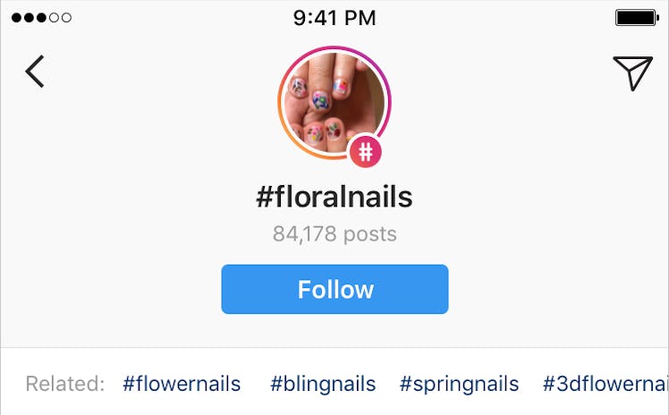This screenshot has width=669, height=415.
Task: Tap the "Related:" label
Action: (x=64, y=384)
